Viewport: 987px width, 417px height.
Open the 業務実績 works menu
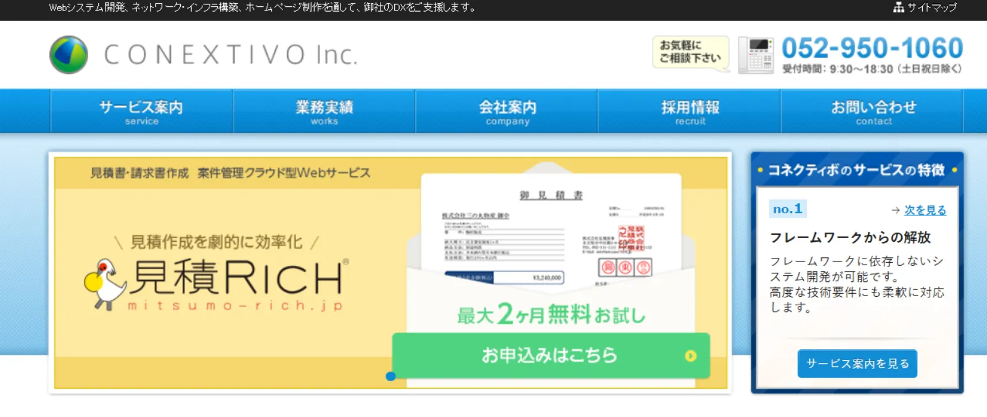(324, 112)
